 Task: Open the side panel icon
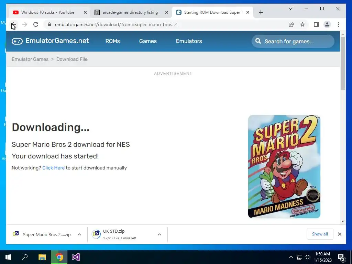pos(316,24)
